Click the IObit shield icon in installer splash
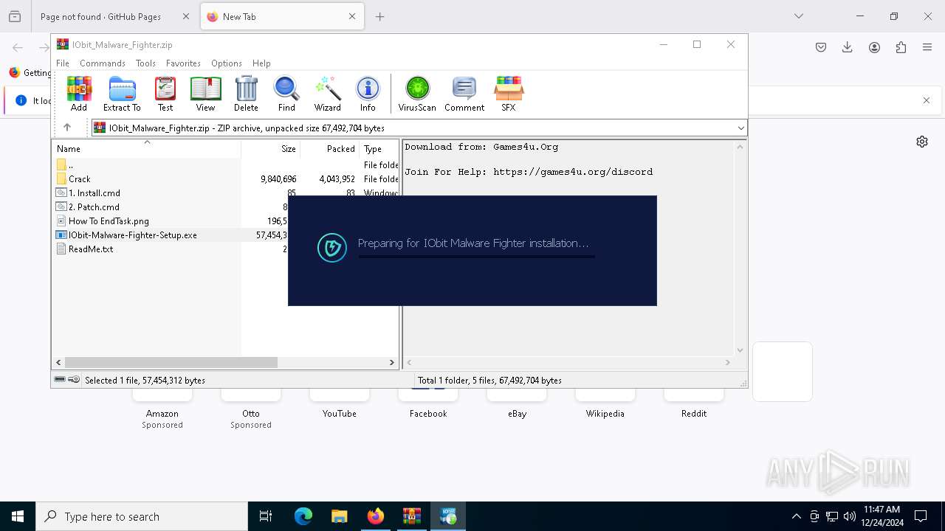 332,248
